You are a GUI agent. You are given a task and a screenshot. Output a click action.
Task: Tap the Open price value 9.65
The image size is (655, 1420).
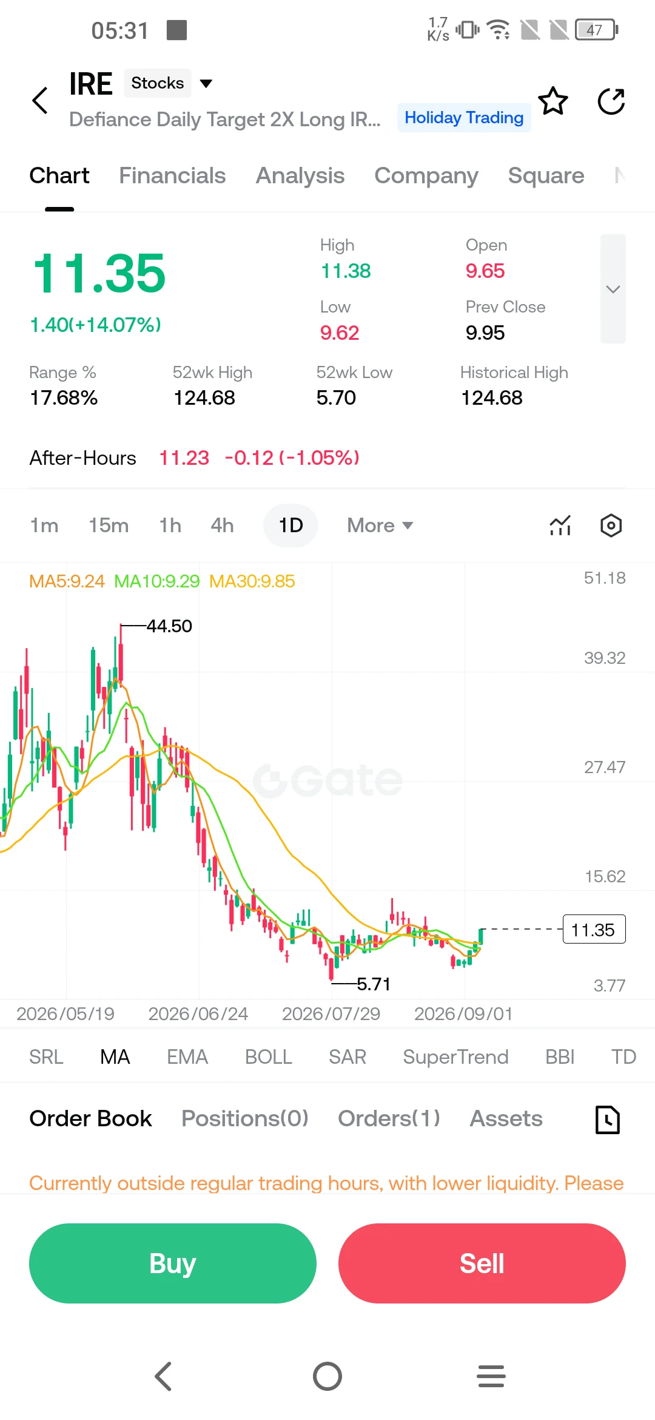click(x=485, y=271)
